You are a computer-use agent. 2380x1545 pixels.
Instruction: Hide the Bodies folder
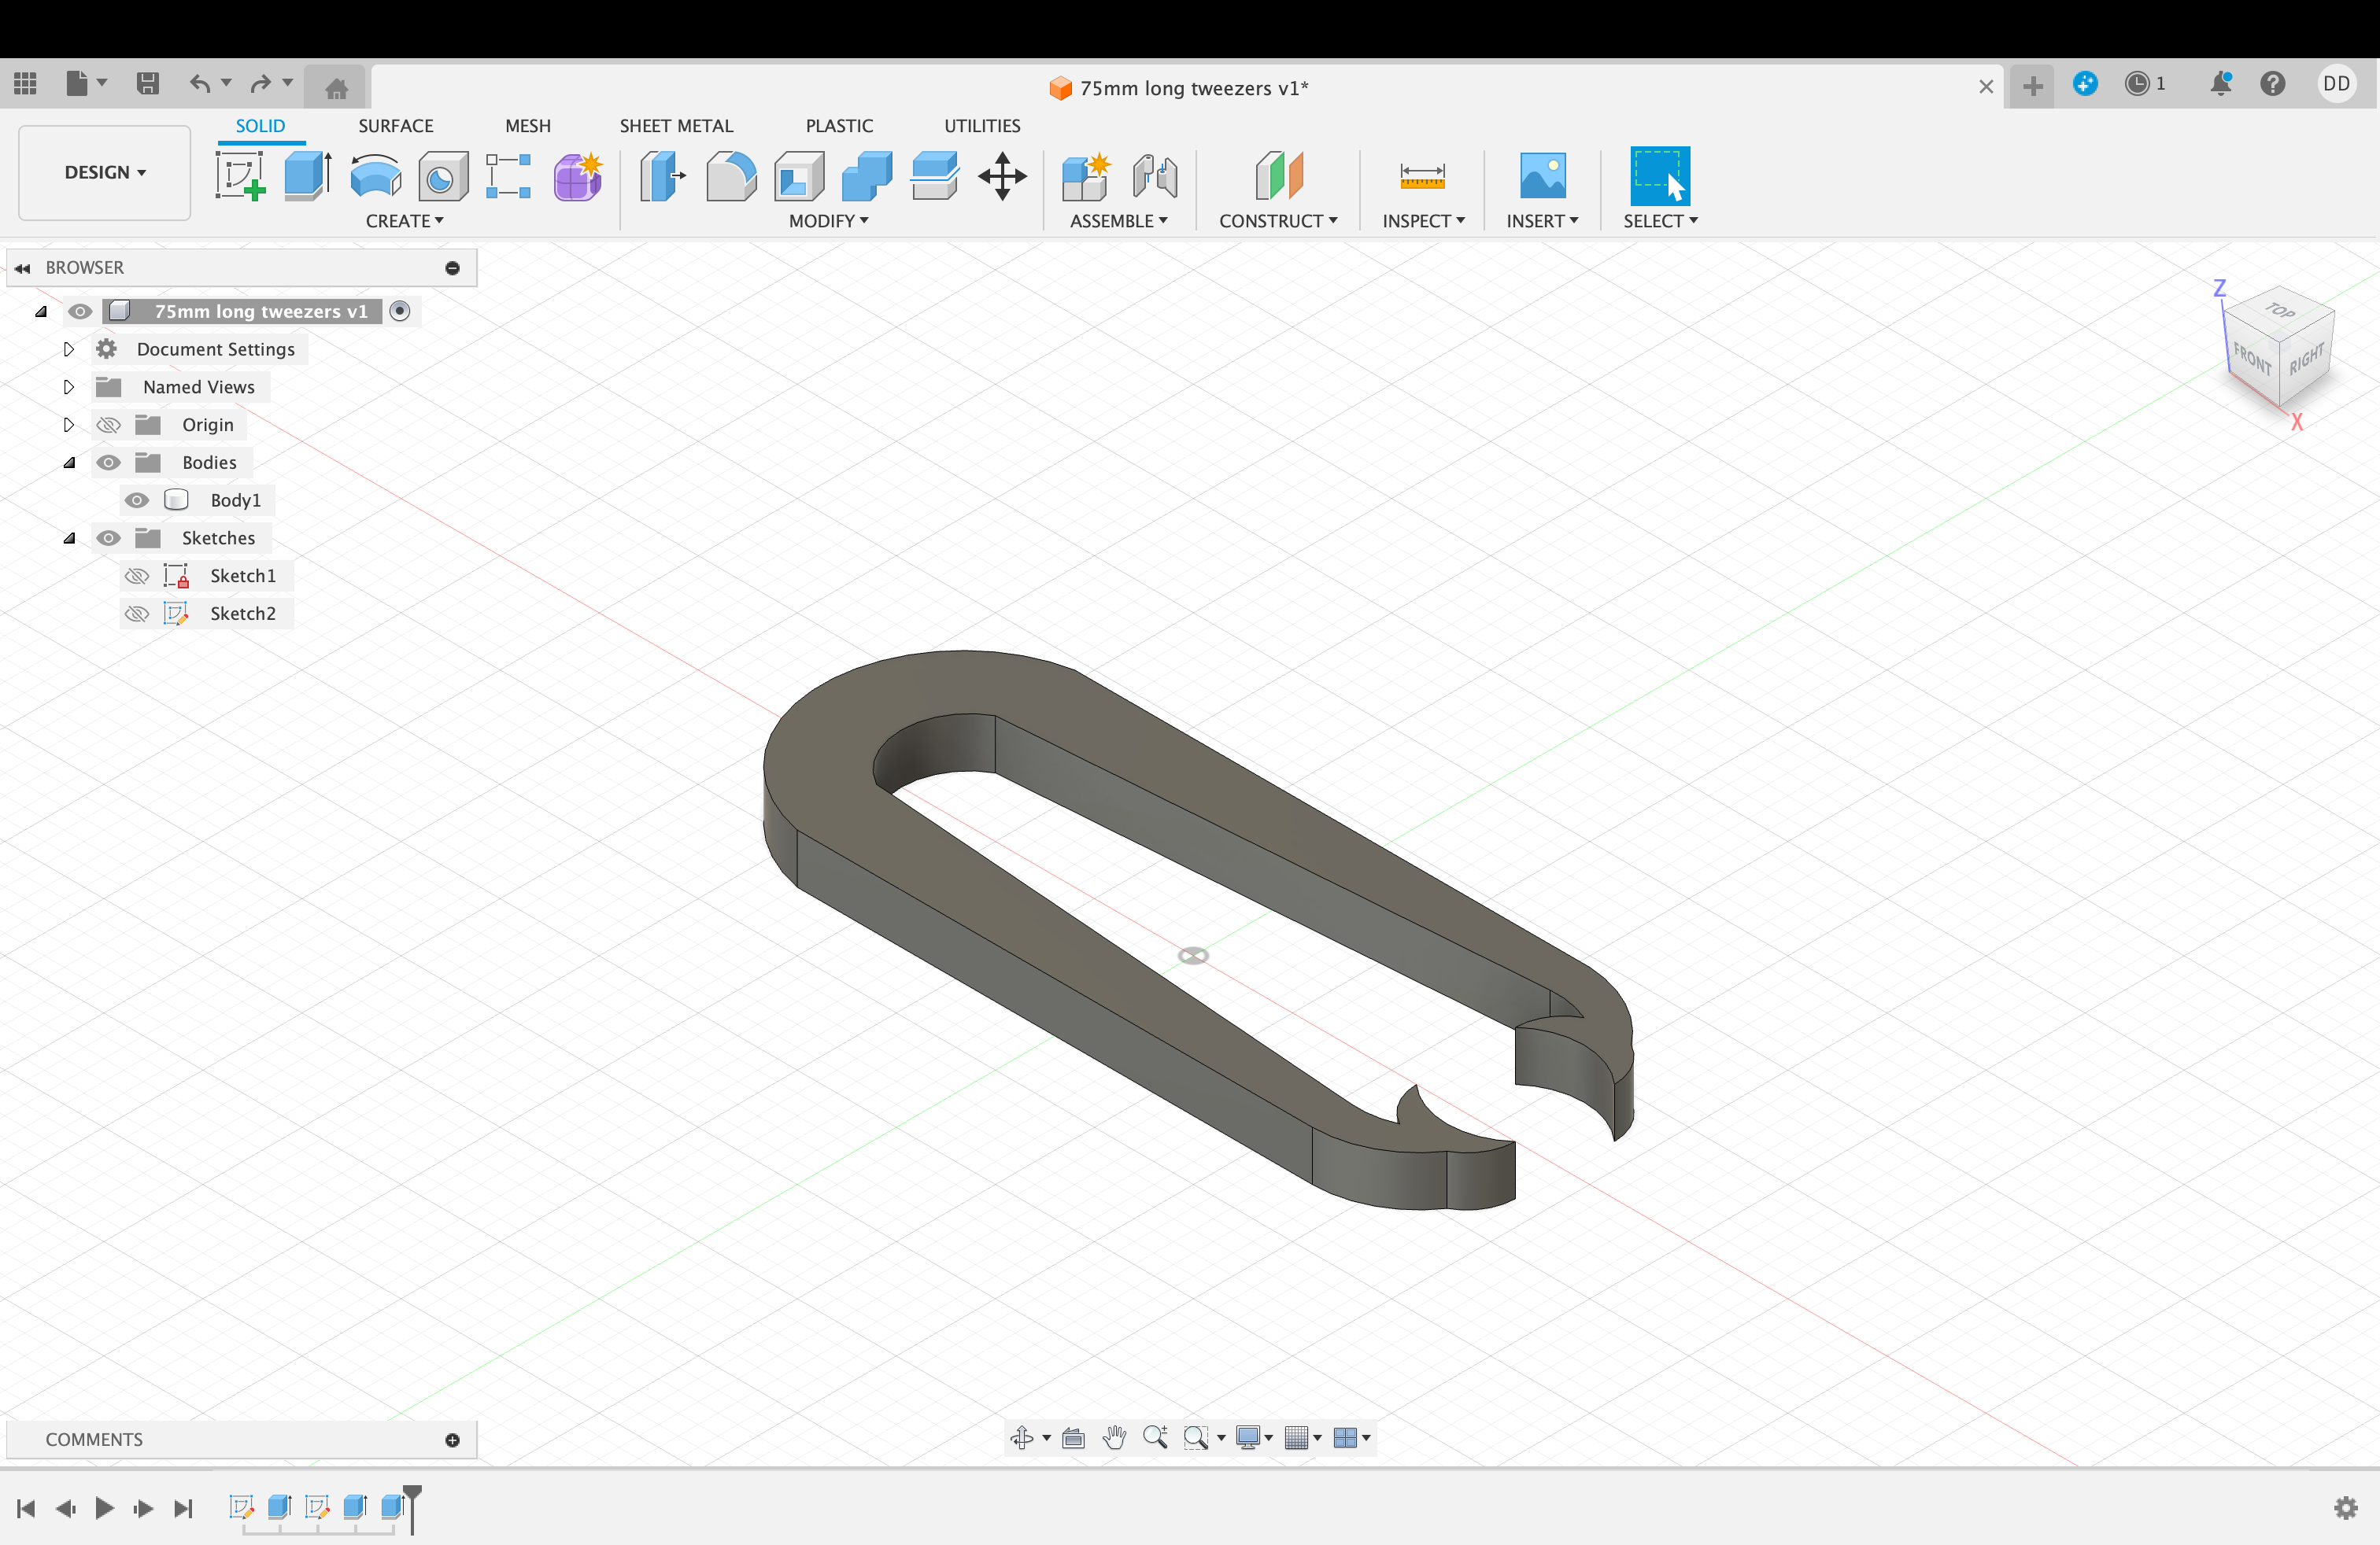pyautogui.click(x=108, y=463)
